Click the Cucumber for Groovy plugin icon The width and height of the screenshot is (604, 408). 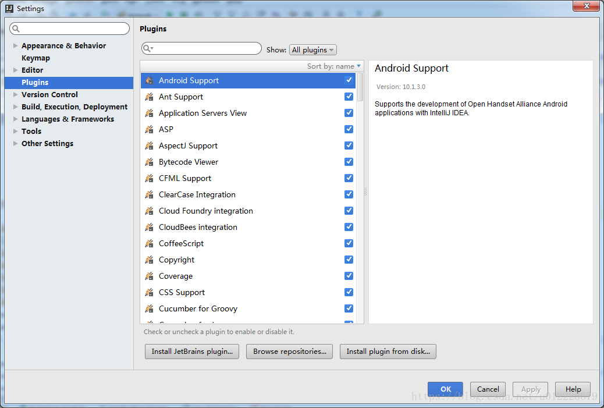149,308
